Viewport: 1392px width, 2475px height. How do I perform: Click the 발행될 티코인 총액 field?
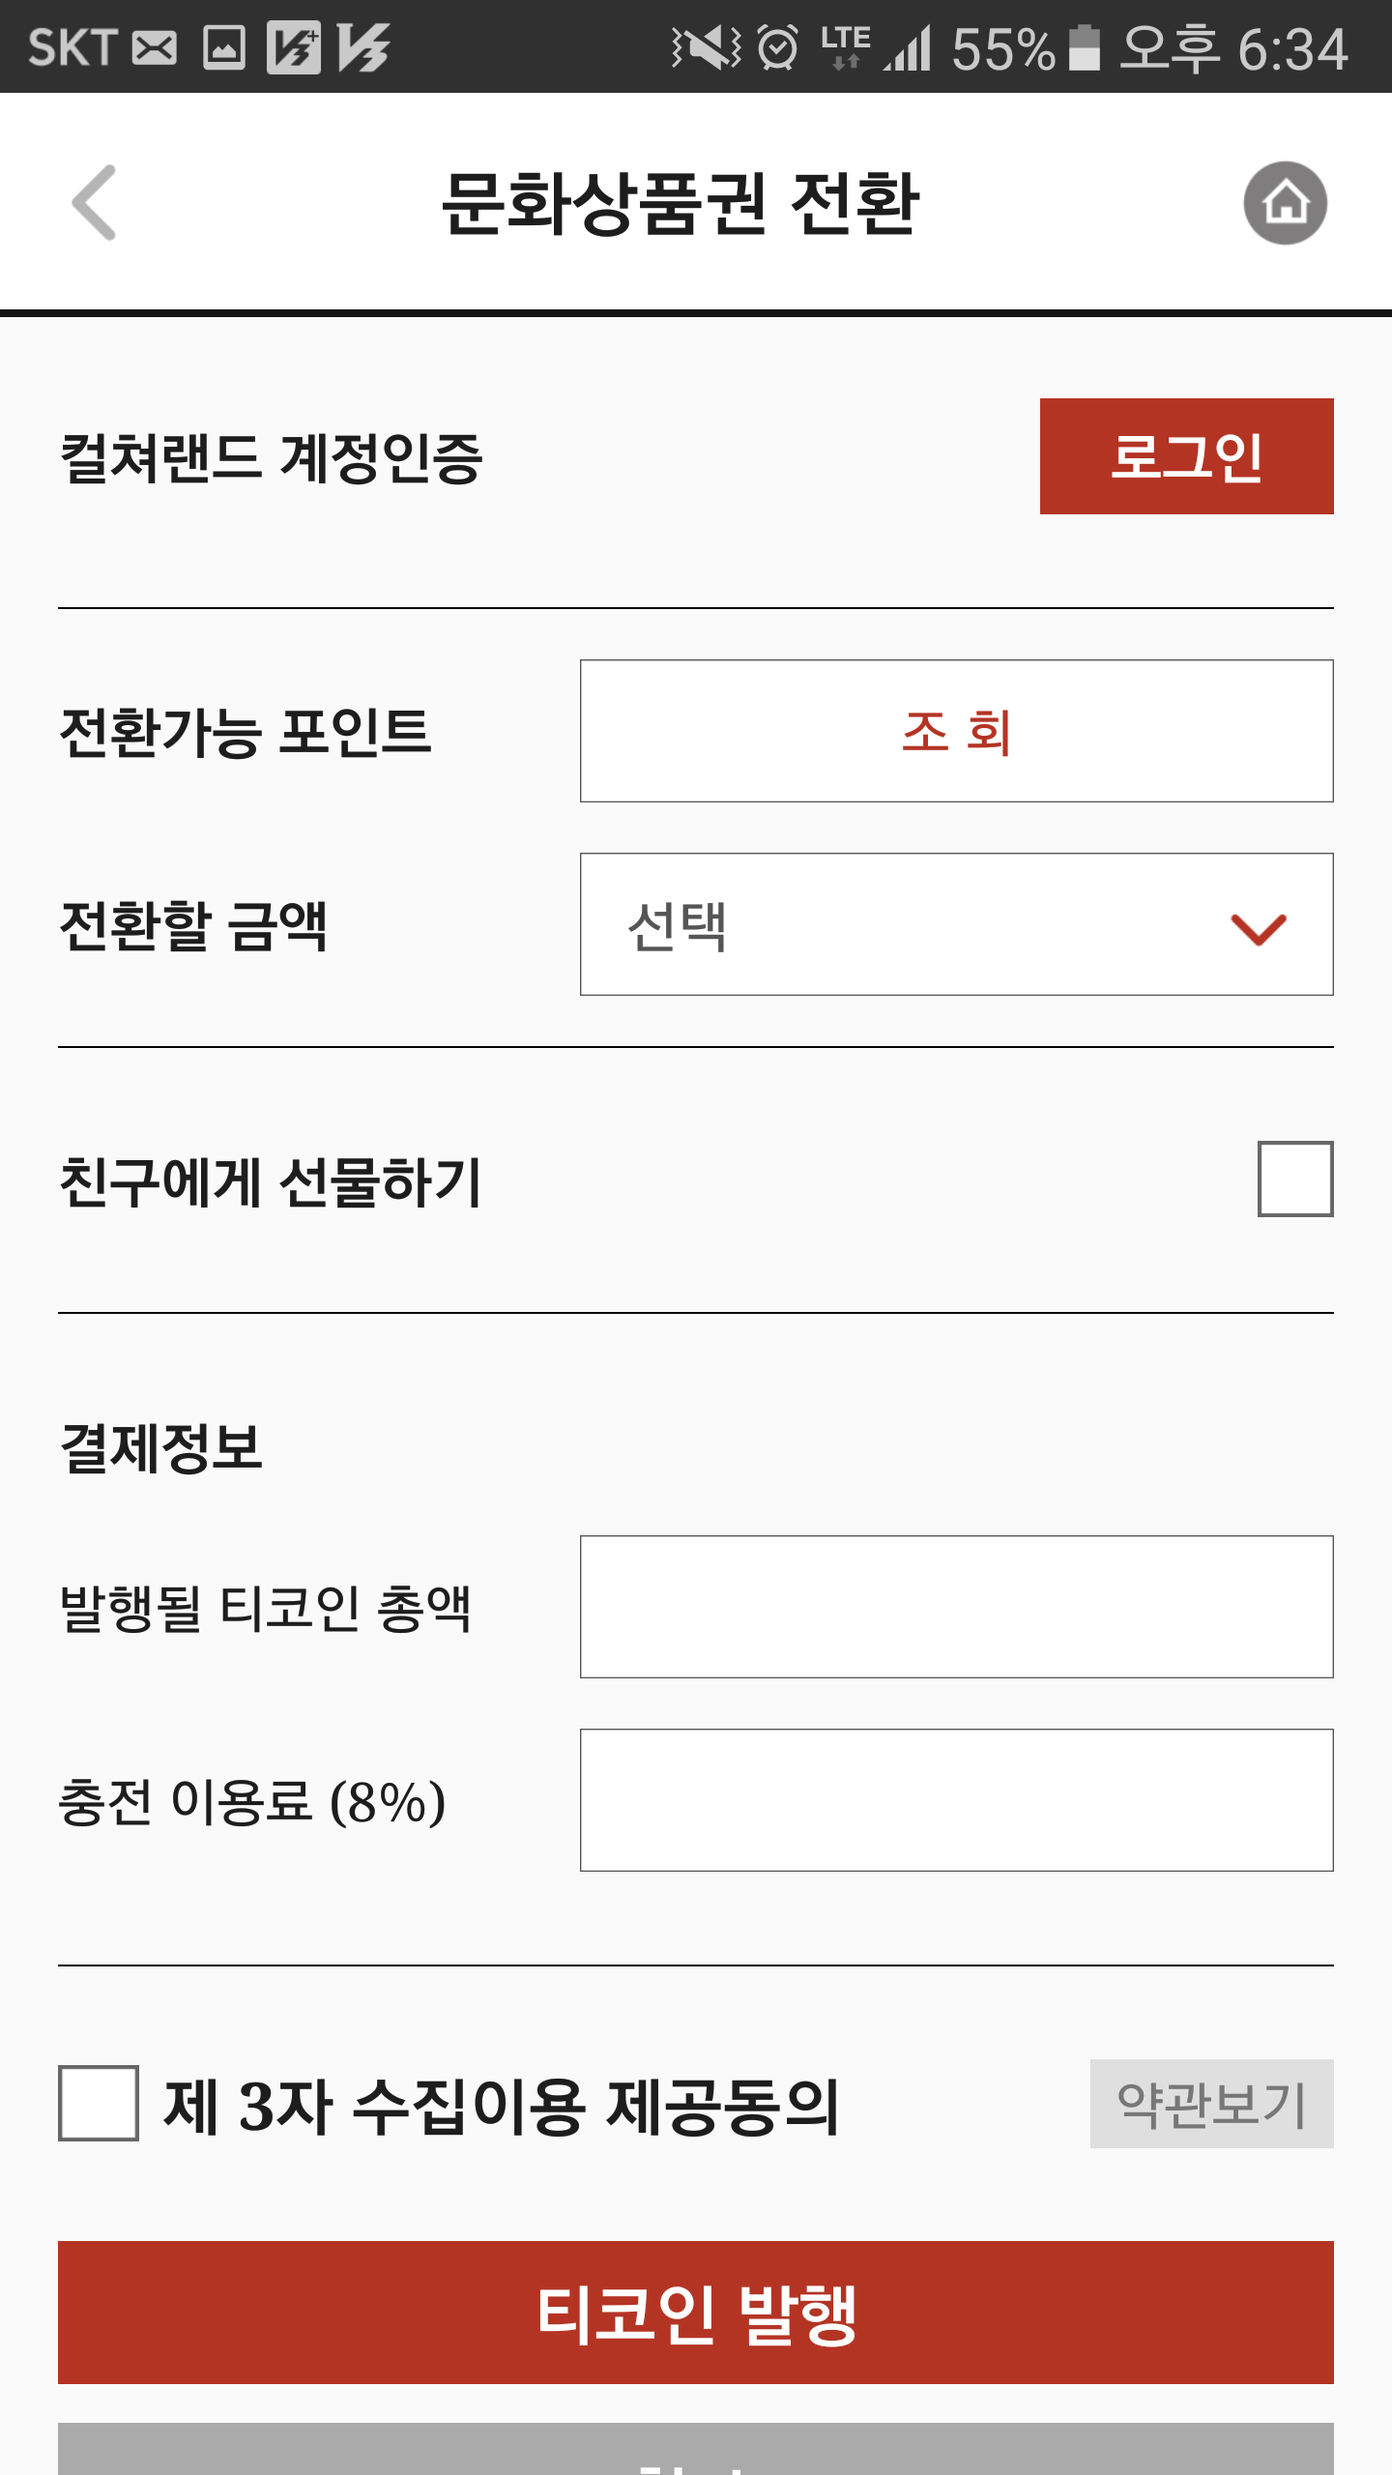956,1607
